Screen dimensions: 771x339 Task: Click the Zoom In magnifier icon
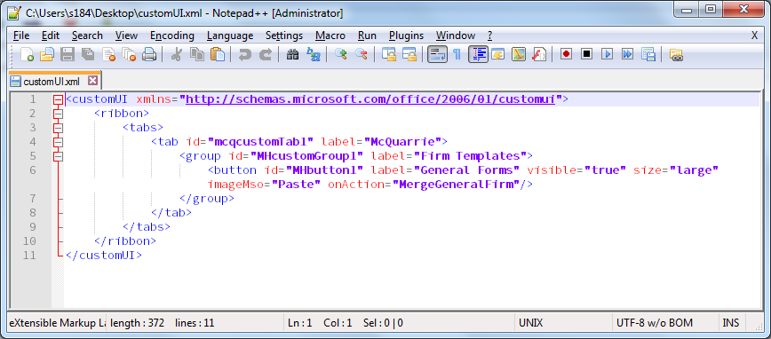point(341,54)
